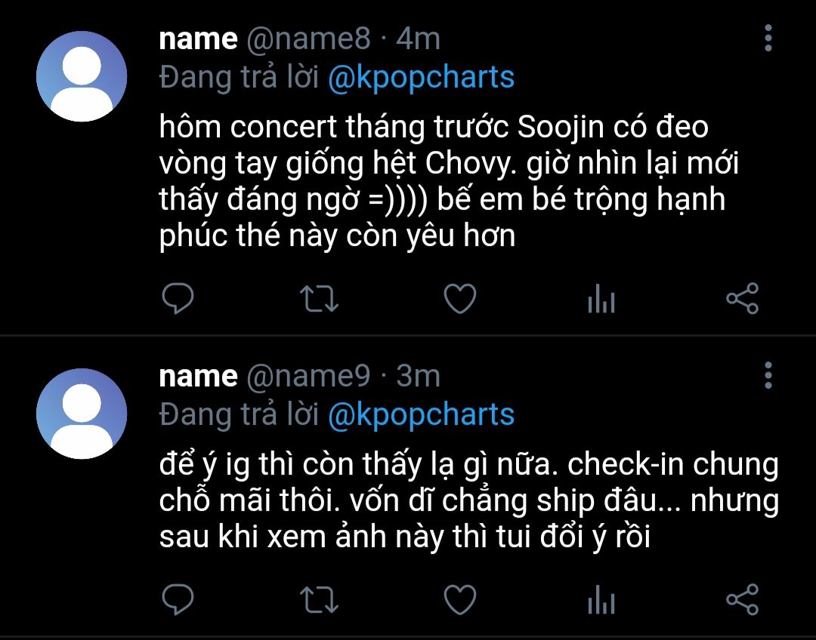Share the @name9 tweet

tap(742, 600)
